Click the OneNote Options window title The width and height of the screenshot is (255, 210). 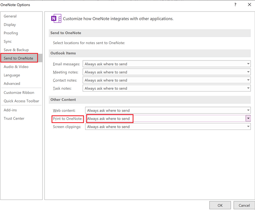pyautogui.click(x=15, y=5)
